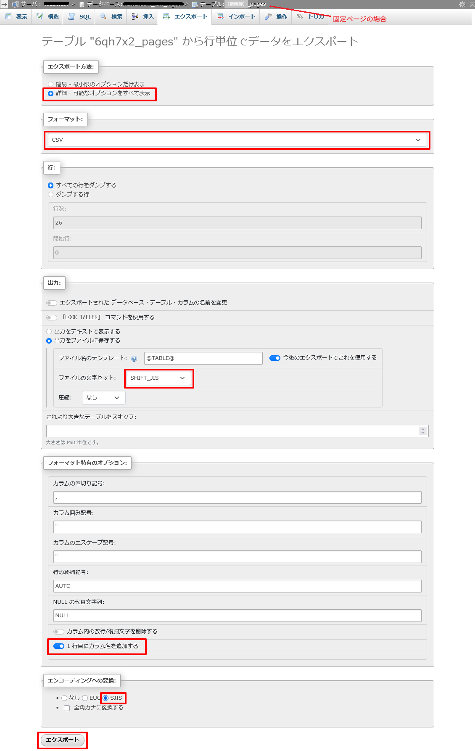Click the Export tab icon

(x=166, y=16)
